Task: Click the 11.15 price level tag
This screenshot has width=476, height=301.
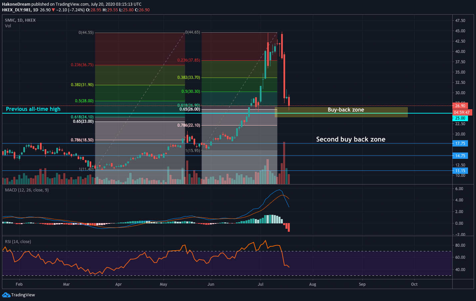Action: (460, 171)
